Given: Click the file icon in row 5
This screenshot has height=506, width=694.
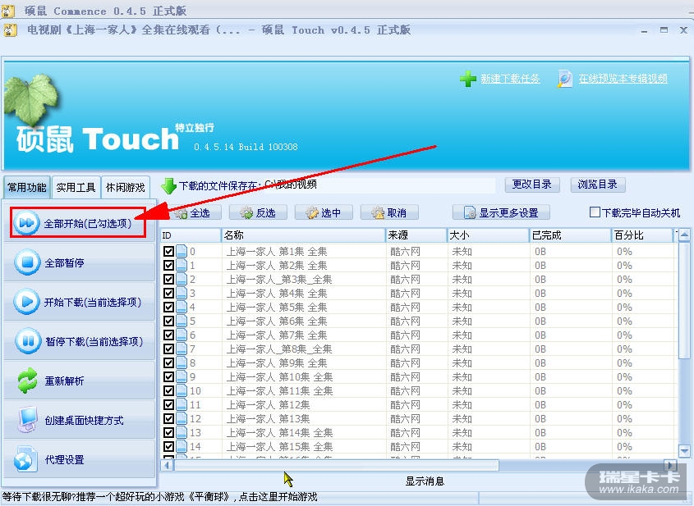Looking at the screenshot, I should tap(182, 321).
